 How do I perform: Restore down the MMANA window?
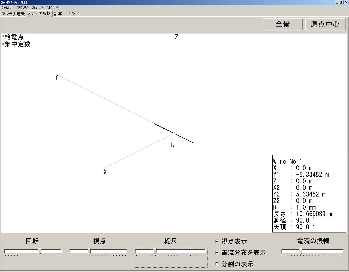point(341,2)
